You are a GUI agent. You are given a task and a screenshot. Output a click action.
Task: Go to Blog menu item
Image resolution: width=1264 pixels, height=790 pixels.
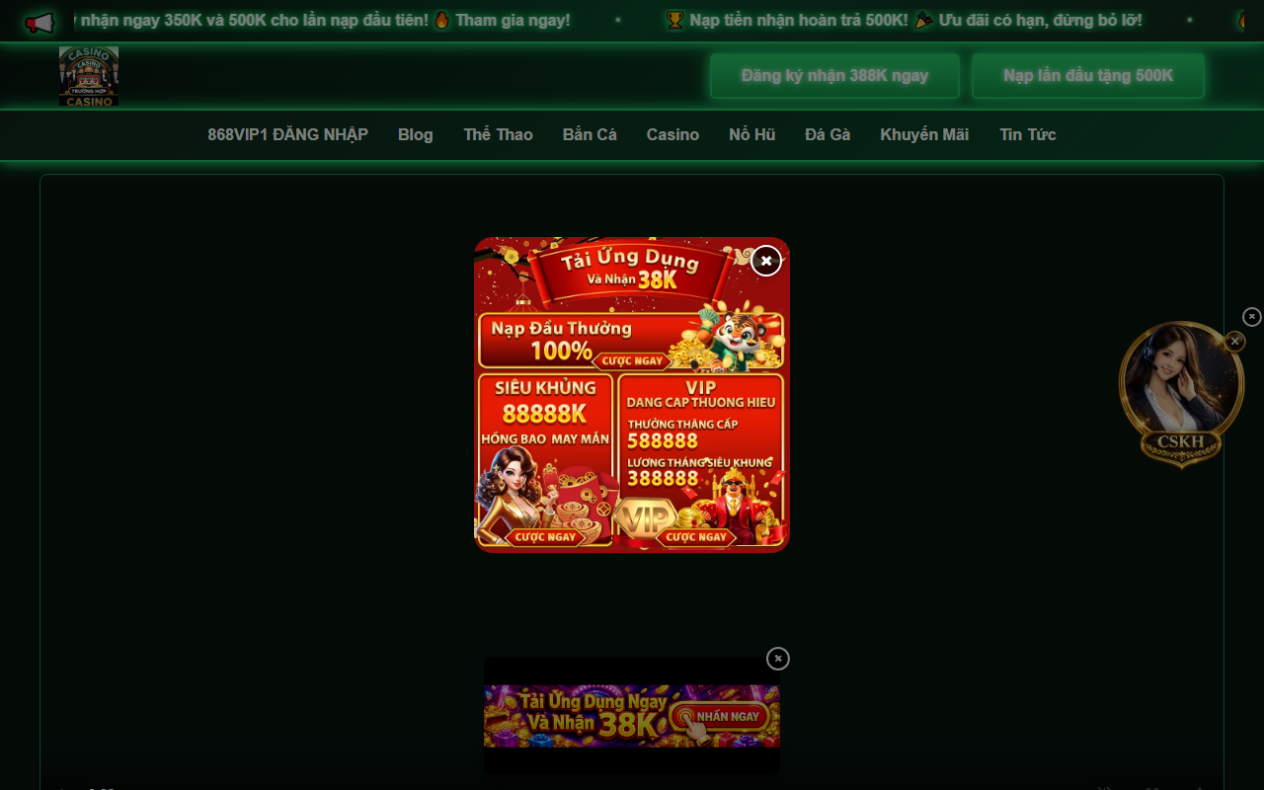click(416, 134)
